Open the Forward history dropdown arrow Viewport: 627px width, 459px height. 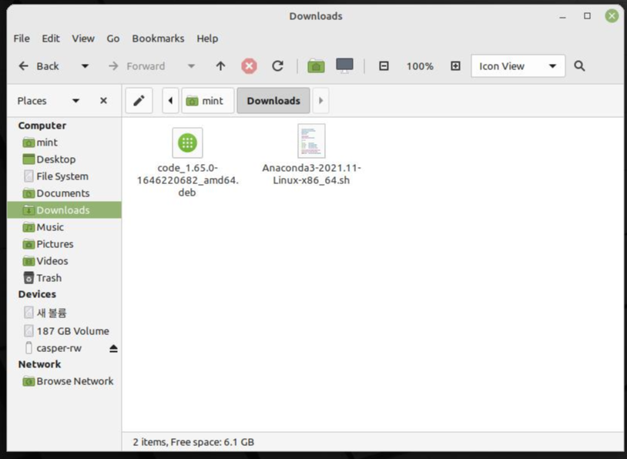pyautogui.click(x=191, y=66)
